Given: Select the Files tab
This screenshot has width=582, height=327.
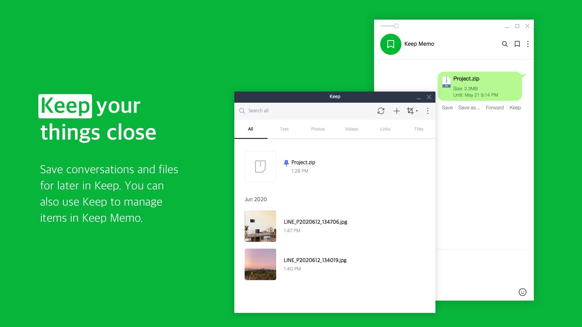Looking at the screenshot, I should pyautogui.click(x=419, y=129).
